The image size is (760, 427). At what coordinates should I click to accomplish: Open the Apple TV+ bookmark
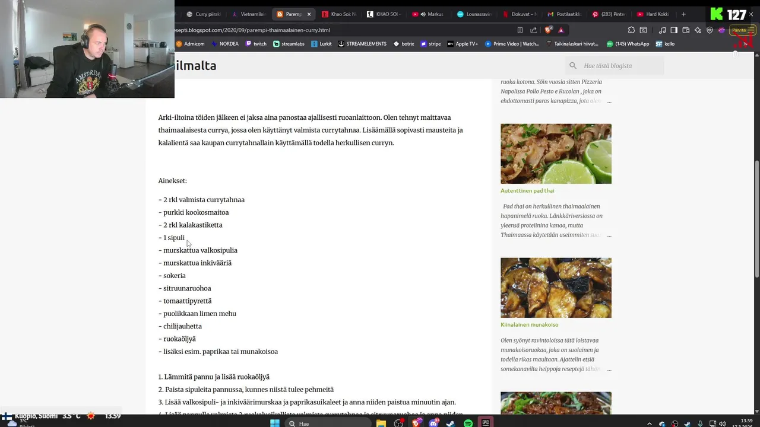463,44
